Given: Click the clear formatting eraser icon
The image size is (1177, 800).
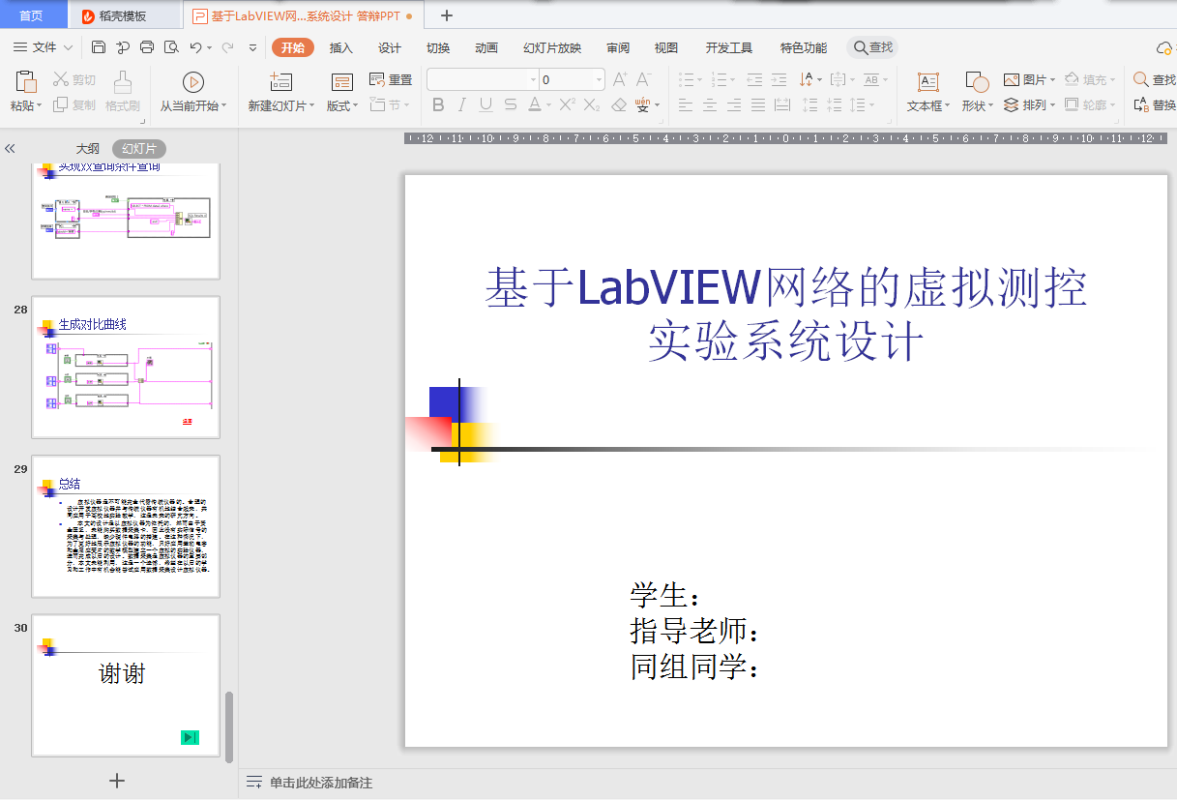Looking at the screenshot, I should [x=619, y=104].
